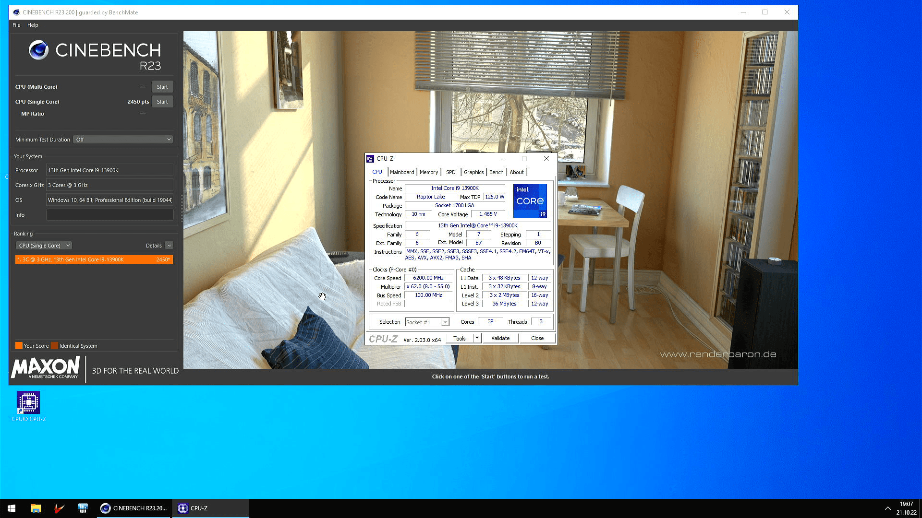Viewport: 922px width, 518px height.
Task: Click the empty Info input field
Action: pos(109,215)
